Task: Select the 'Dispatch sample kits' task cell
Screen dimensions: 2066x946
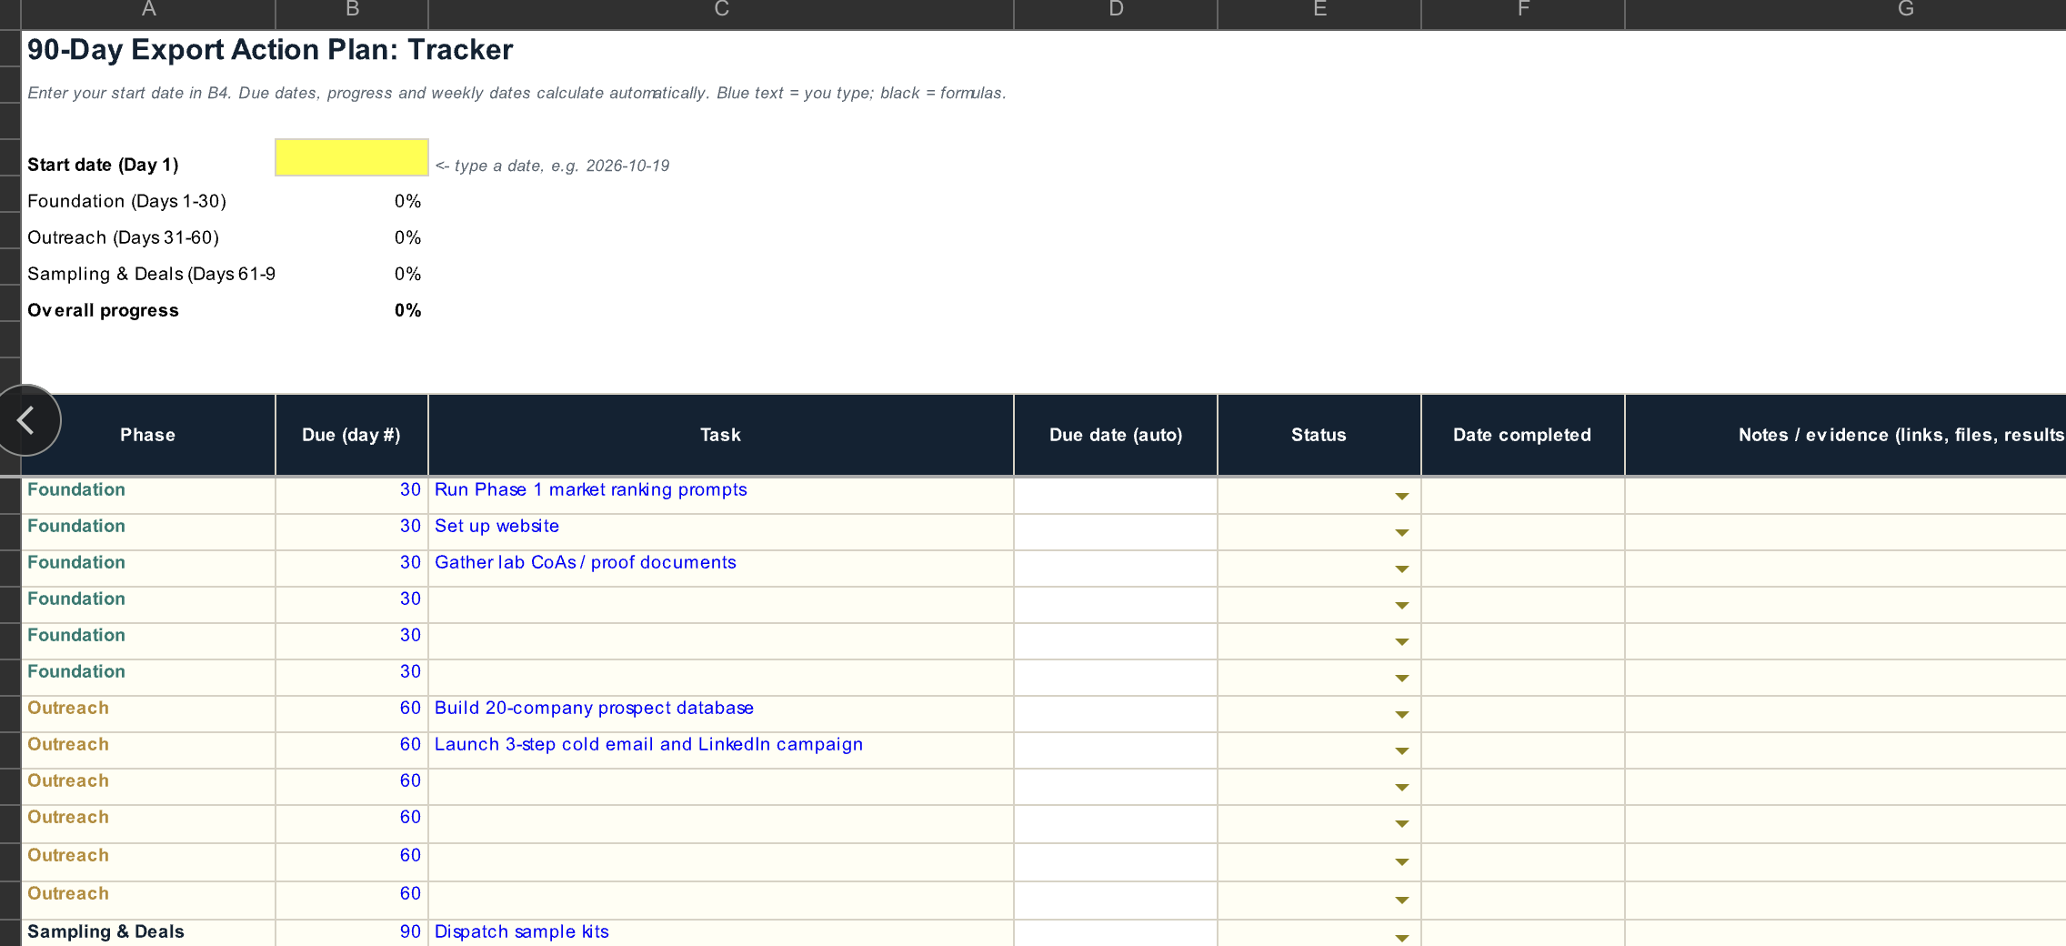Action: click(721, 933)
